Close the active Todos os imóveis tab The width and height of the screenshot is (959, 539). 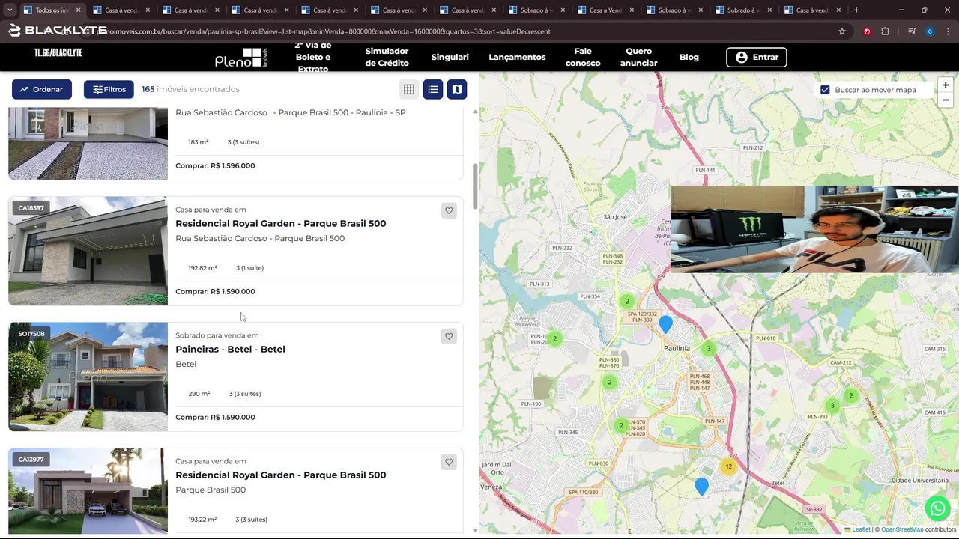pyautogui.click(x=77, y=10)
